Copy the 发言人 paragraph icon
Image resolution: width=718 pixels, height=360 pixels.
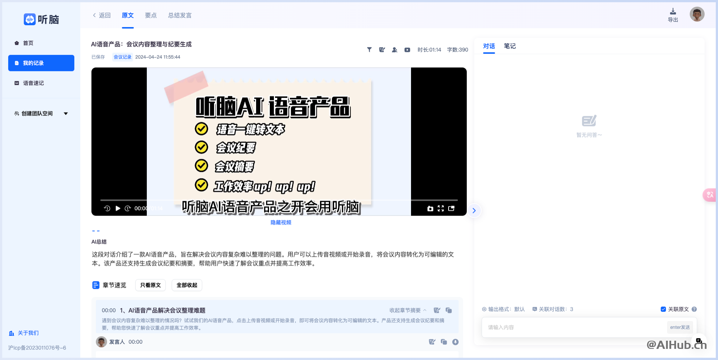point(444,342)
